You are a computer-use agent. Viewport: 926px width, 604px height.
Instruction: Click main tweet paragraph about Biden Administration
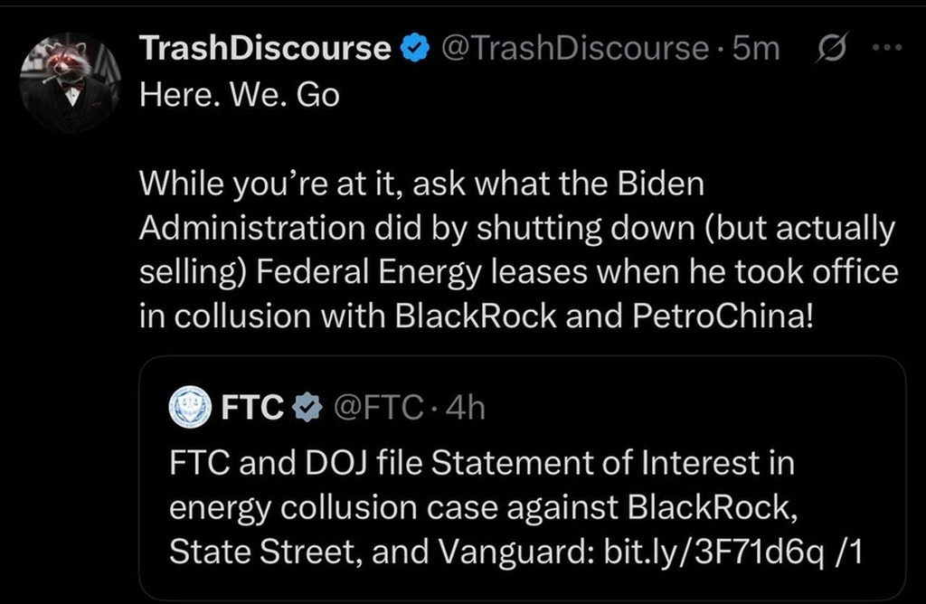pos(518,250)
